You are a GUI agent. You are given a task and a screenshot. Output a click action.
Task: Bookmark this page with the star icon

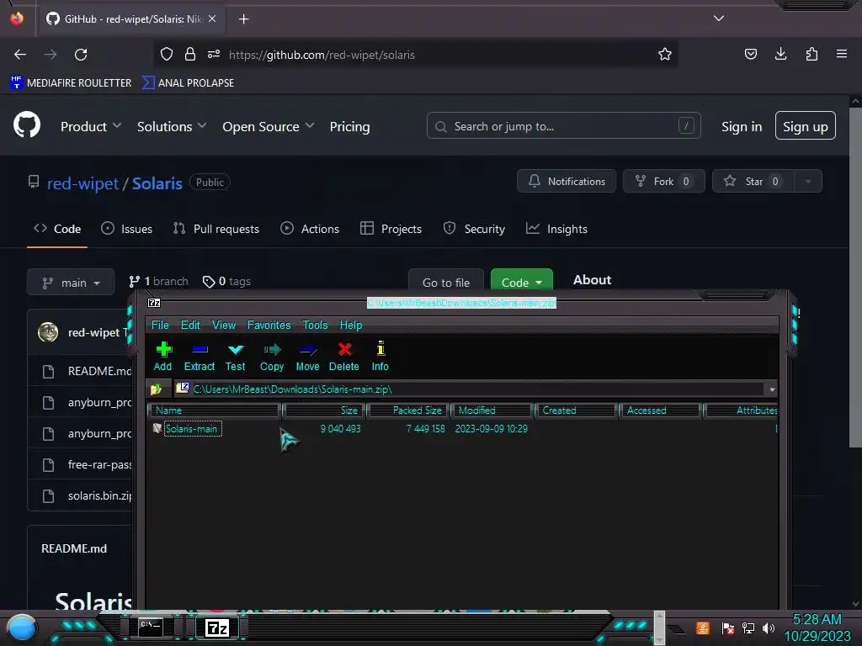pos(665,54)
